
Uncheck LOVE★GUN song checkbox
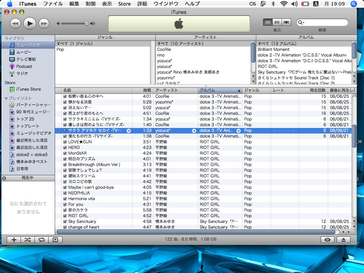pyautogui.click(x=65, y=142)
